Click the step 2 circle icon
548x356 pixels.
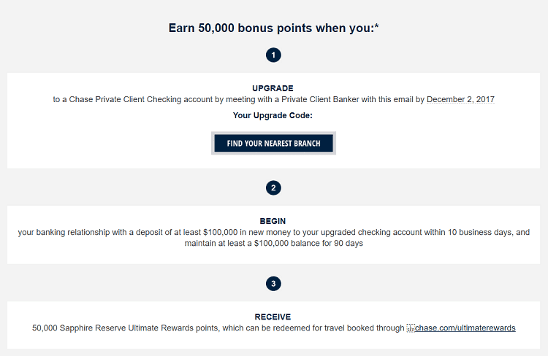(x=273, y=188)
